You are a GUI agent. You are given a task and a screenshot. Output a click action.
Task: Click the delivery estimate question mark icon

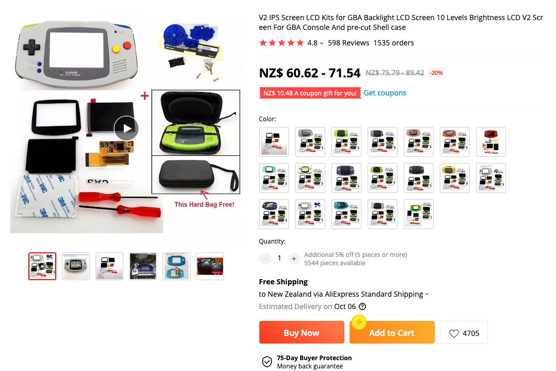pyautogui.click(x=362, y=307)
